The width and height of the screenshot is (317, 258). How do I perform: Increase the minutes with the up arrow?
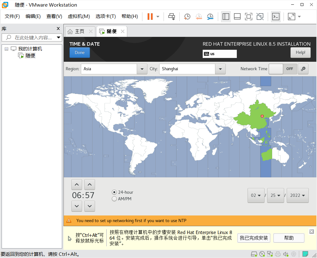coord(90,184)
